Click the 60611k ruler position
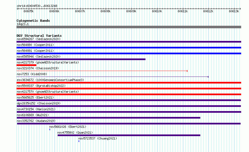Screen dimensions: 249x152 tap(183, 11)
